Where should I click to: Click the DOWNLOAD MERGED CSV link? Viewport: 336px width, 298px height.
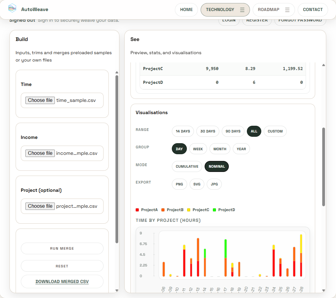(x=62, y=281)
